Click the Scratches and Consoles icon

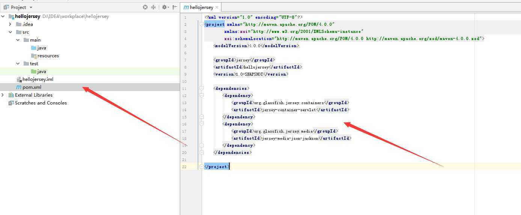click(11, 103)
